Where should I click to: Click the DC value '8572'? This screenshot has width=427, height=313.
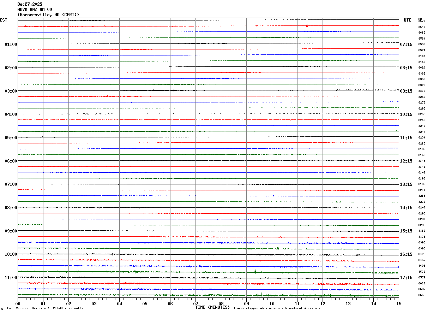pyautogui.click(x=422, y=277)
